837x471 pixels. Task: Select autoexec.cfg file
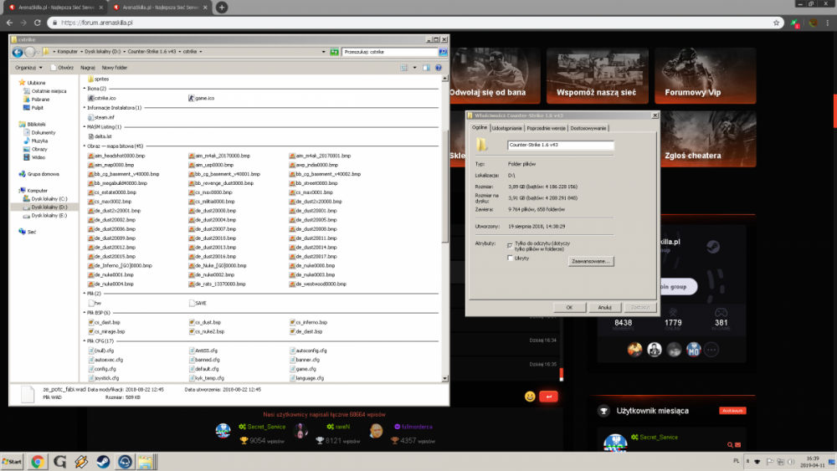tap(105, 360)
